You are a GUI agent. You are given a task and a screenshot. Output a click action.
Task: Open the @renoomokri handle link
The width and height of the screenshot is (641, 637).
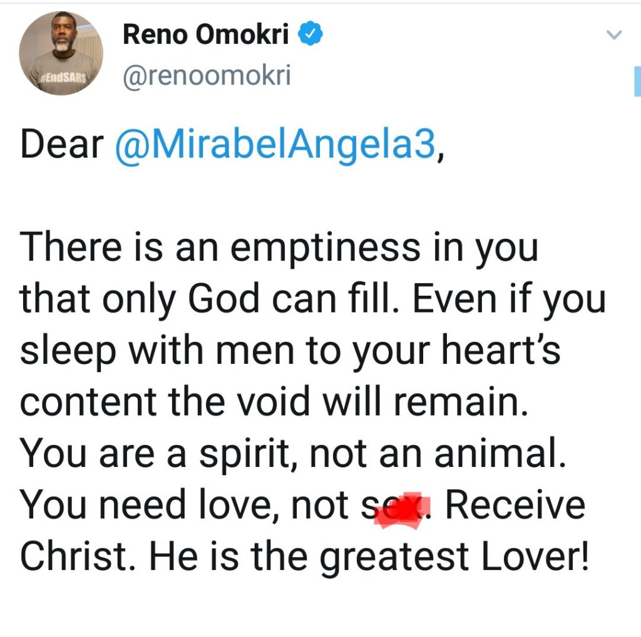tap(207, 76)
